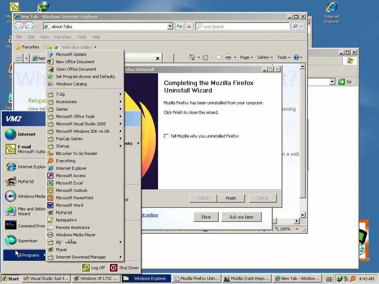Launch Supermium from Start menu
Image resolution: width=379 pixels, height=284 pixels.
(x=25, y=240)
